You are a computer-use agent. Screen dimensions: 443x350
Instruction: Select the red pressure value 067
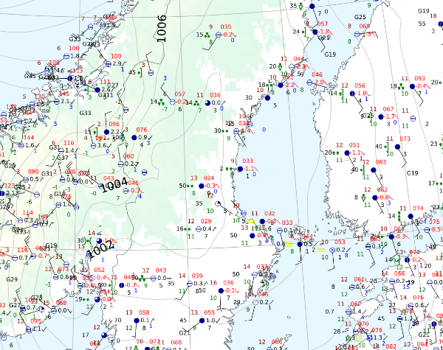click(x=388, y=109)
